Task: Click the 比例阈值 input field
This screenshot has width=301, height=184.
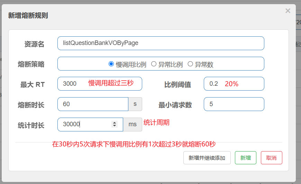Action: 234,84
